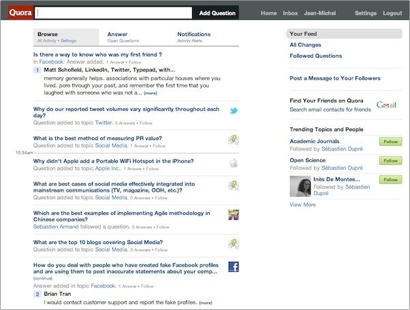
Task: Open Academic Journals topic link
Action: point(314,141)
